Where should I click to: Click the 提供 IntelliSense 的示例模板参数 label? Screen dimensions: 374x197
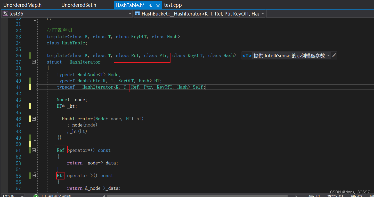pos(289,56)
